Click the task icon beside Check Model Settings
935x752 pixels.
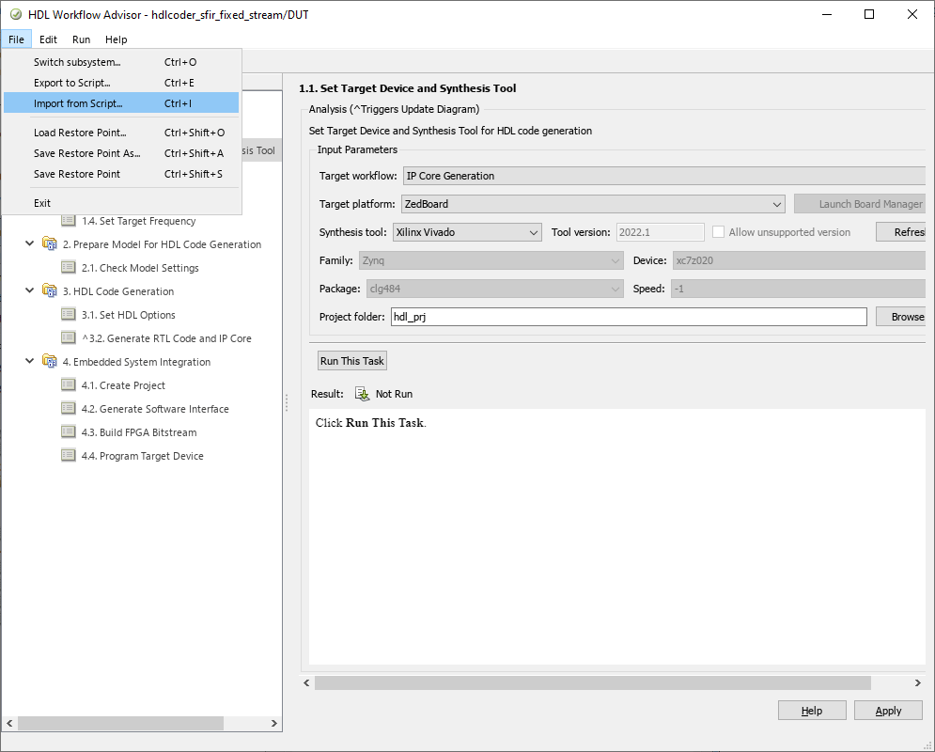point(69,268)
